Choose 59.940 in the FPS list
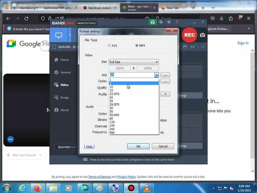This screenshot has height=193, width=257. point(134,115)
